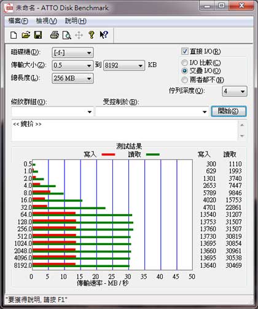Click the ATTO app icon in title bar
Screen dimensions: 258x309
[9, 8]
